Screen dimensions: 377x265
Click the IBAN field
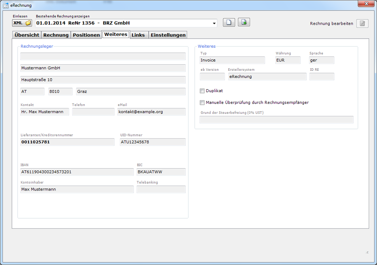(77, 172)
